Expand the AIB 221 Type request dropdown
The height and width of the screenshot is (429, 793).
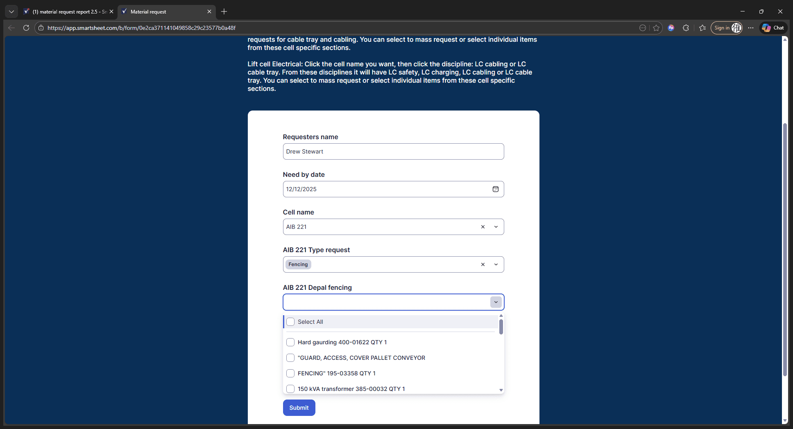496,264
